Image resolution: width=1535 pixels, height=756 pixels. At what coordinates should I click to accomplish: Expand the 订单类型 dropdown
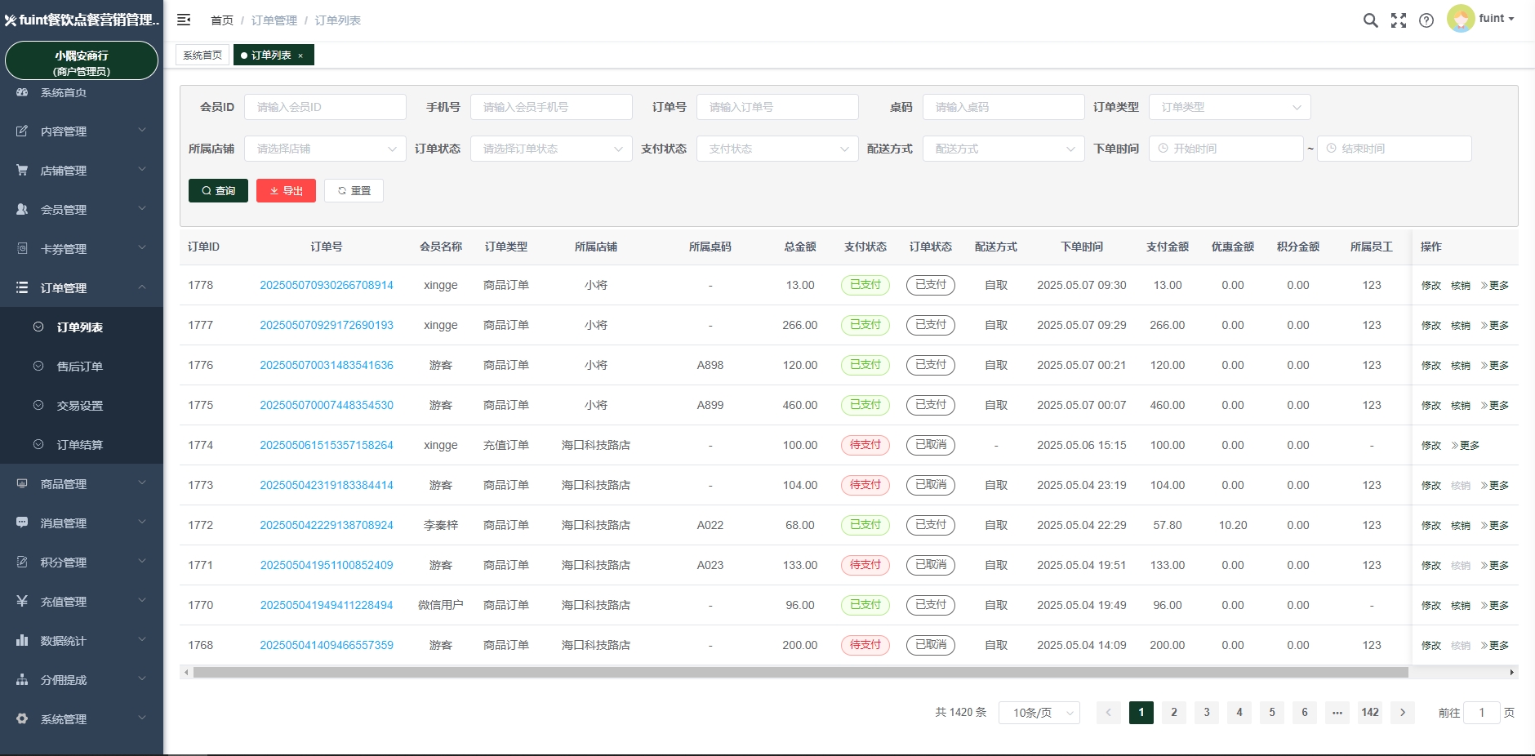pyautogui.click(x=1229, y=107)
